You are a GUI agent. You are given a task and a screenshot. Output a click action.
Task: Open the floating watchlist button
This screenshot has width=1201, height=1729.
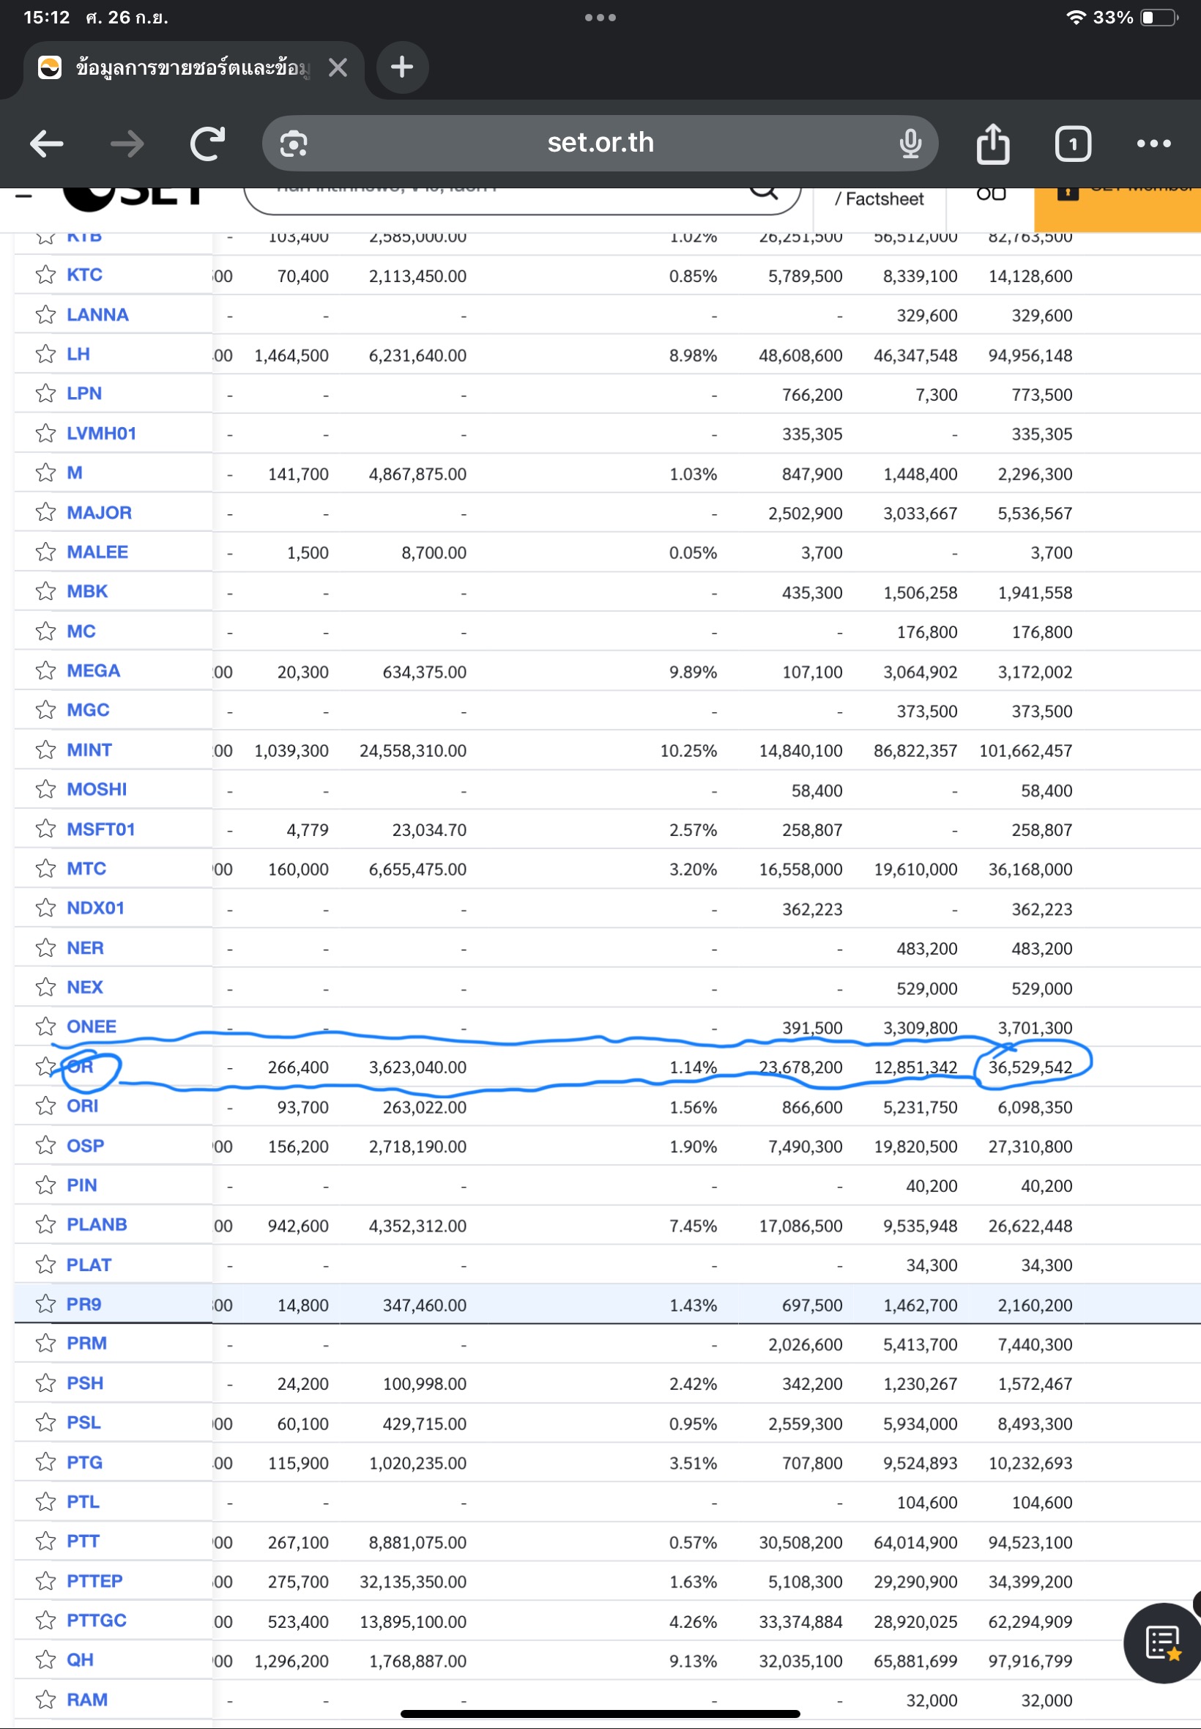tap(1161, 1643)
